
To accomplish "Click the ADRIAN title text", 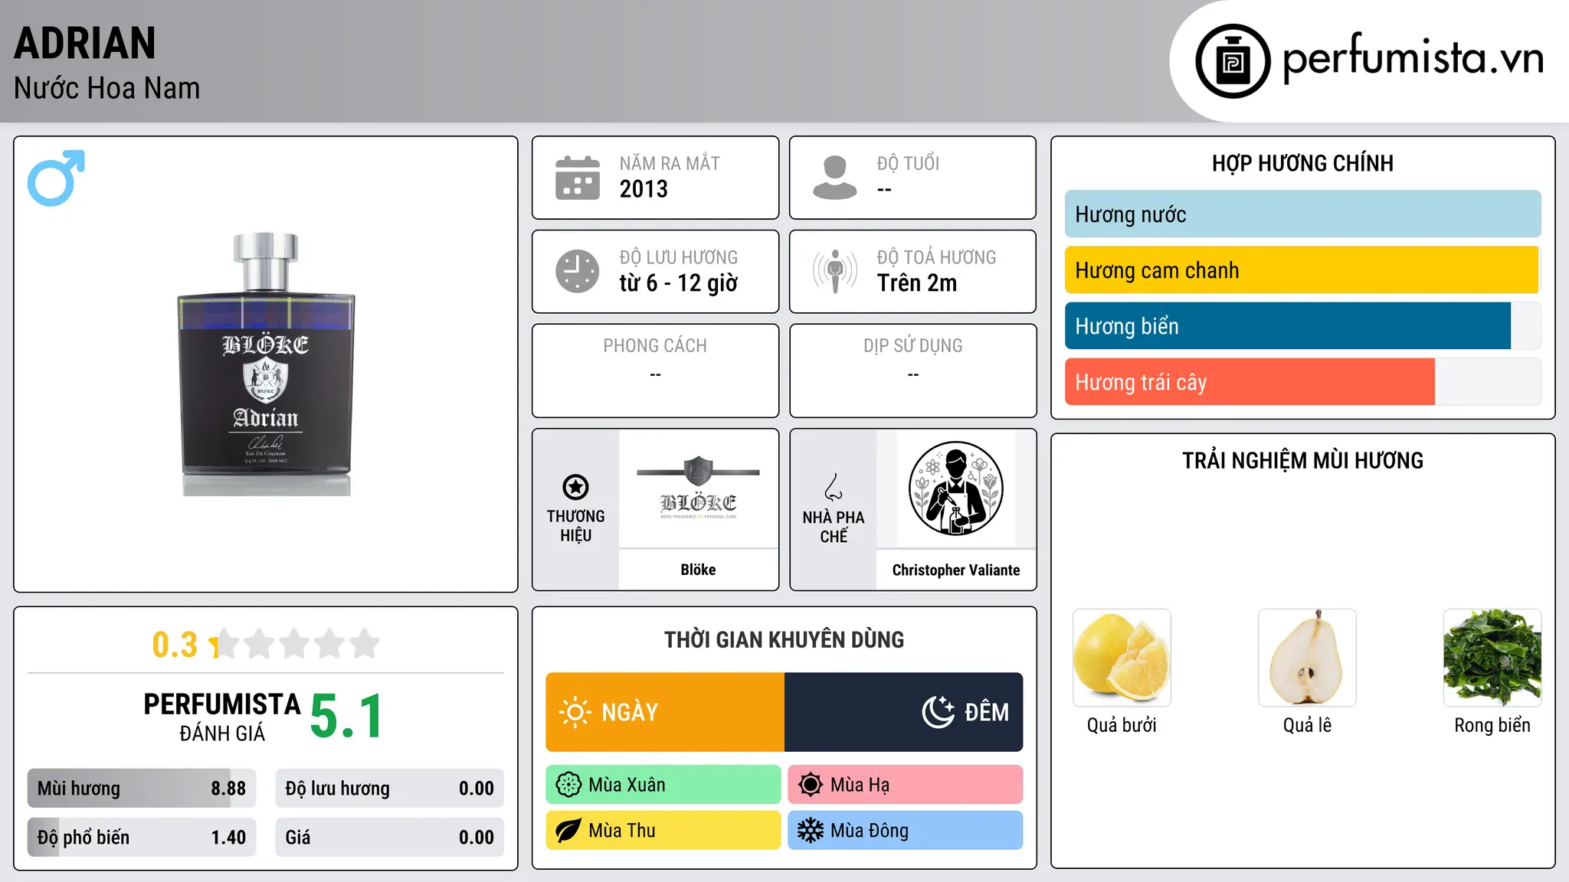I will point(85,43).
